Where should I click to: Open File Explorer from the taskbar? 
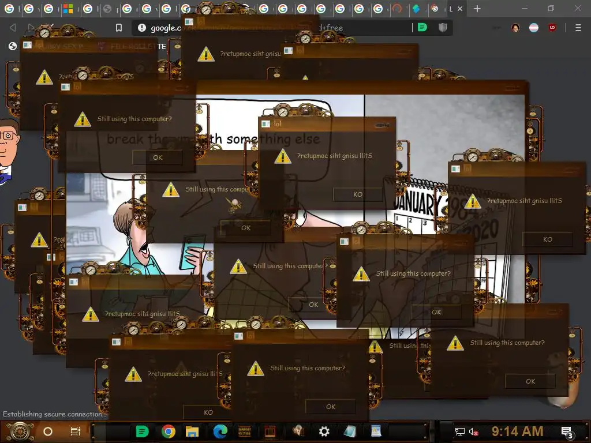tap(192, 431)
